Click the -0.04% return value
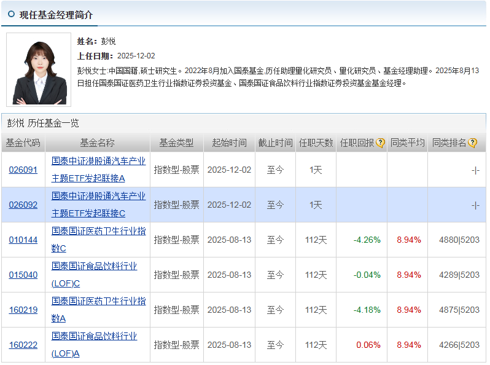Image resolution: width=490 pixels, height=365 pixels. 367,275
